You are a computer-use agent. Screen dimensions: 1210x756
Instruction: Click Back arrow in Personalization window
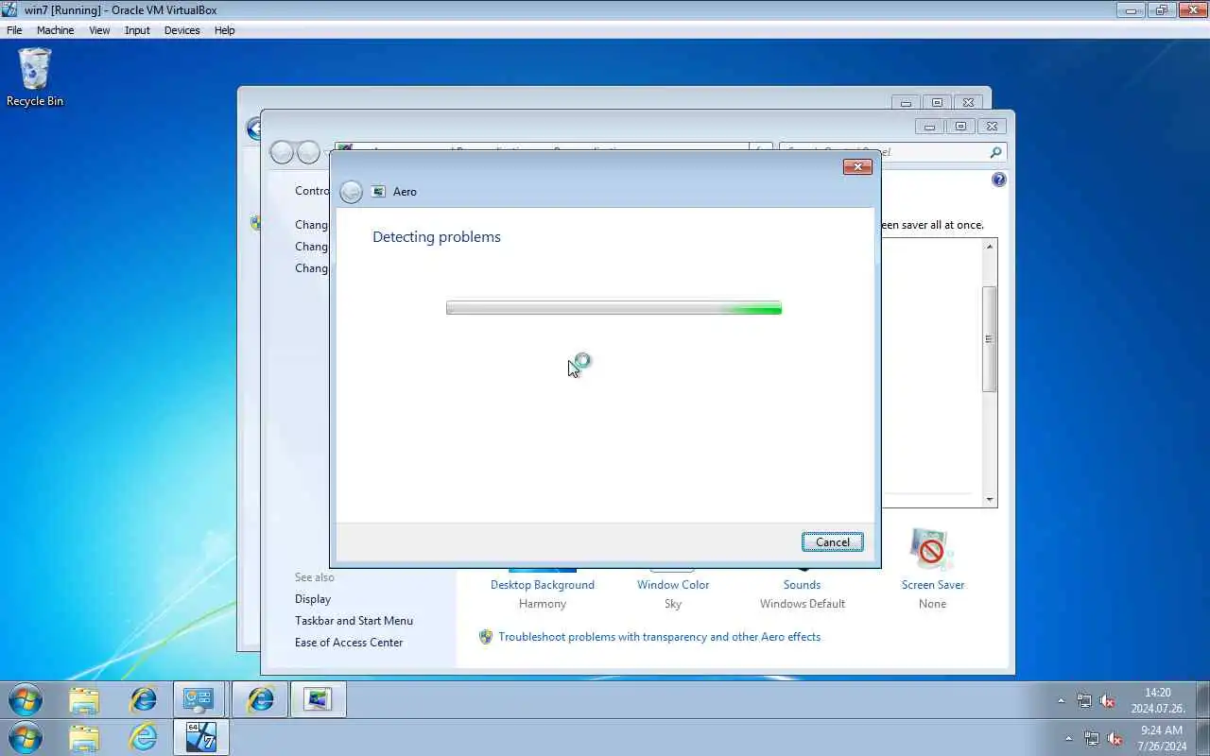coord(282,152)
